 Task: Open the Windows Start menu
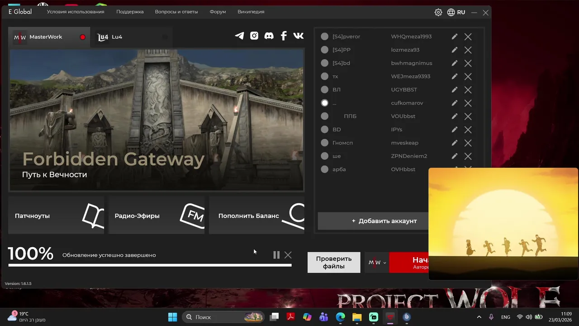(x=173, y=317)
